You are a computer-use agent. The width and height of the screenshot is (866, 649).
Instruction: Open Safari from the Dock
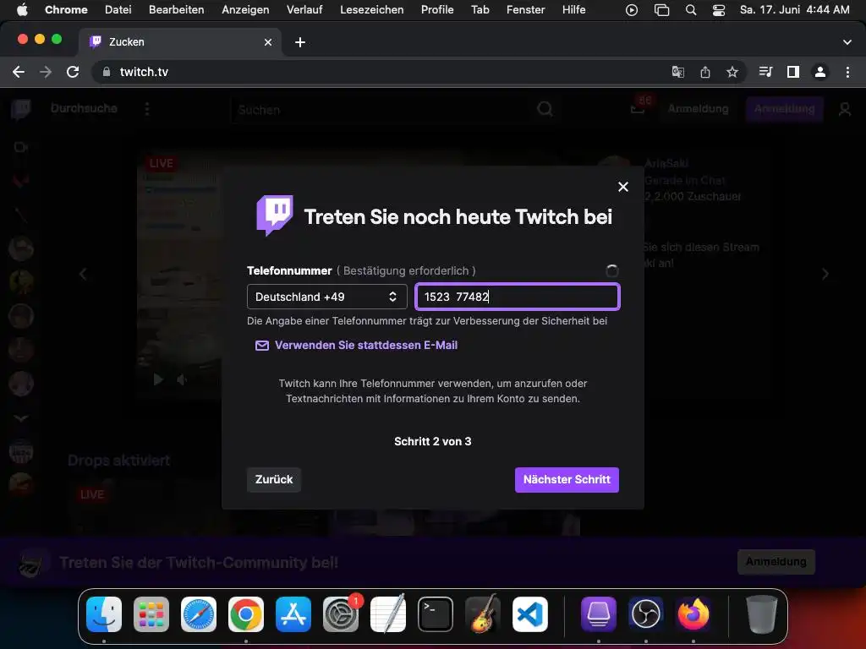point(199,614)
